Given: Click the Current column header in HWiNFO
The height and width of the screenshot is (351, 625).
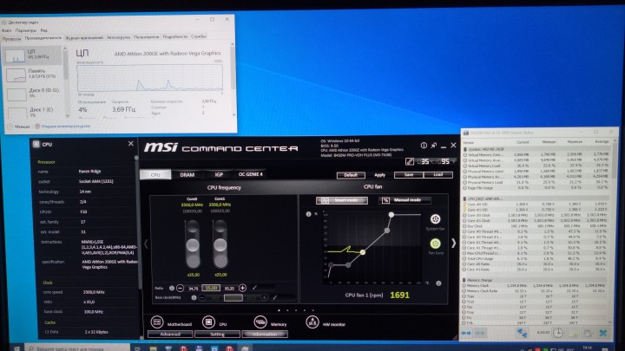Looking at the screenshot, I should (523, 141).
